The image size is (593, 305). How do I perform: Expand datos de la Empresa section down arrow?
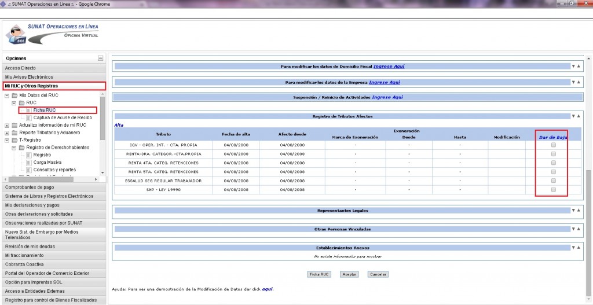click(573, 82)
